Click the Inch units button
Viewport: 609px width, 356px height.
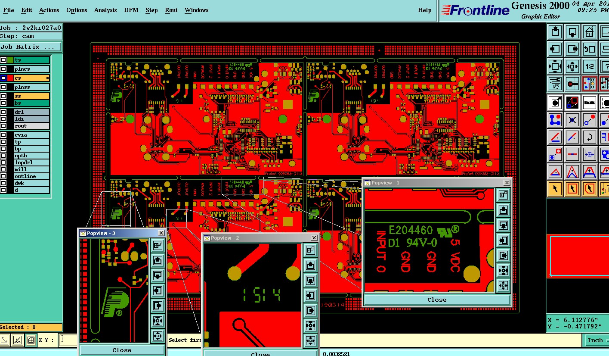(595, 340)
